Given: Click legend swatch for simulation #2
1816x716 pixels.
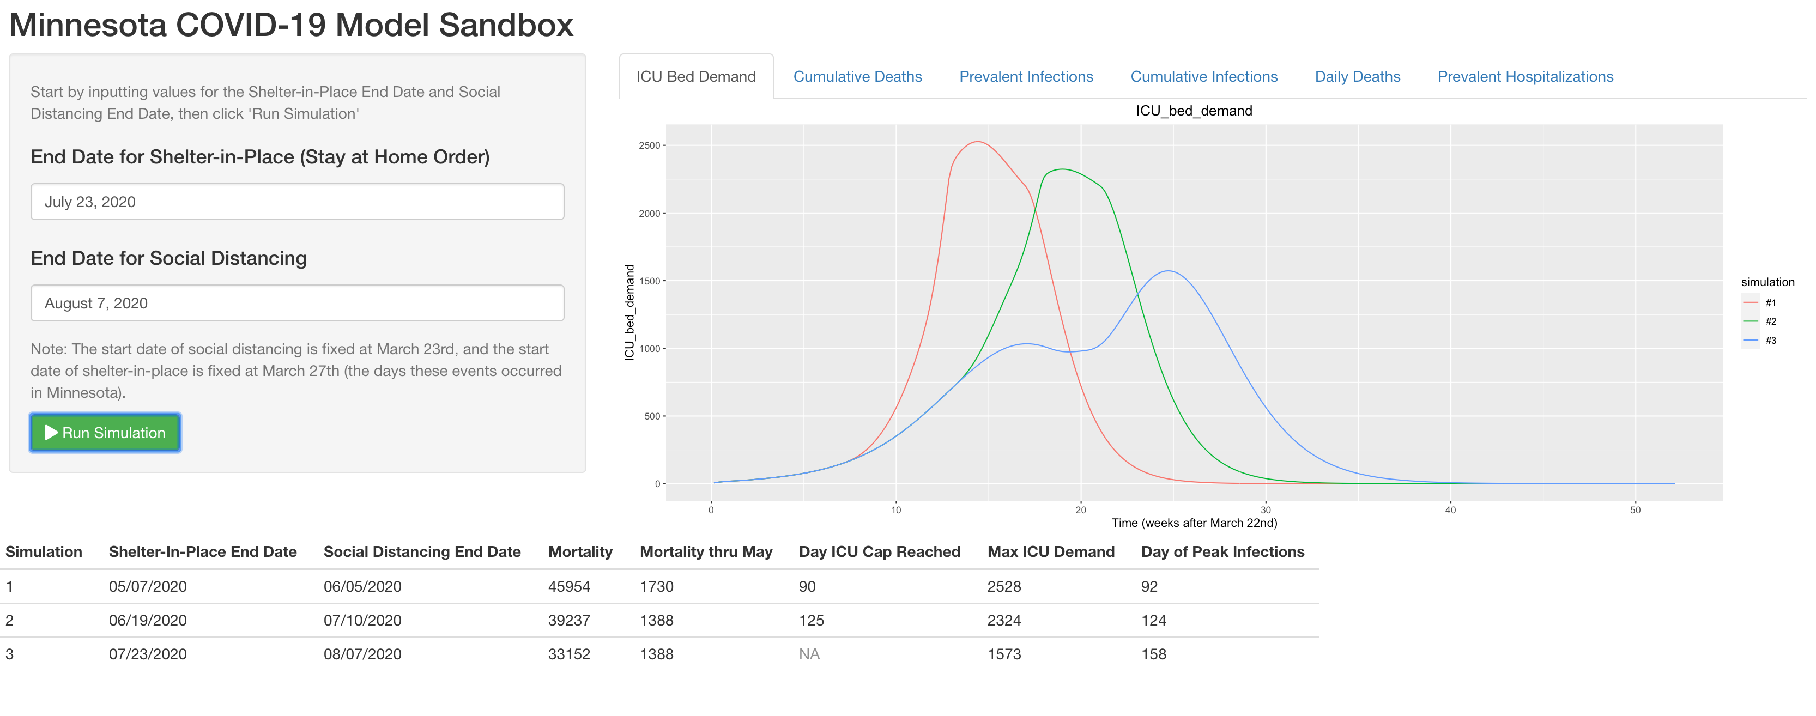Looking at the screenshot, I should [1751, 321].
